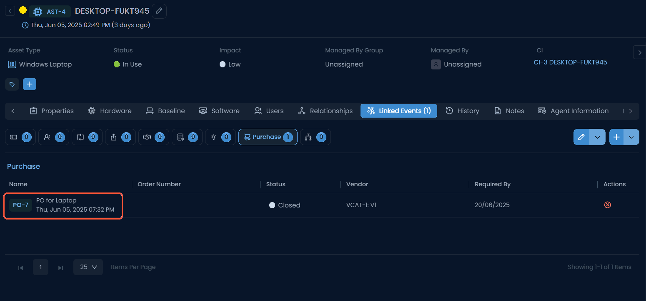Open the edit button dropdown arrow

point(597,137)
